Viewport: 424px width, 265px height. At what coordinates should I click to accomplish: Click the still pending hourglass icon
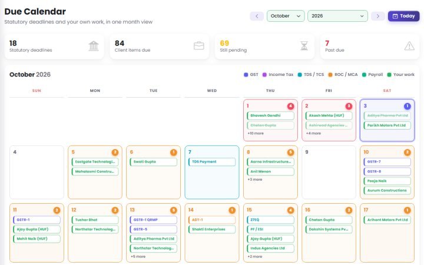click(x=304, y=46)
